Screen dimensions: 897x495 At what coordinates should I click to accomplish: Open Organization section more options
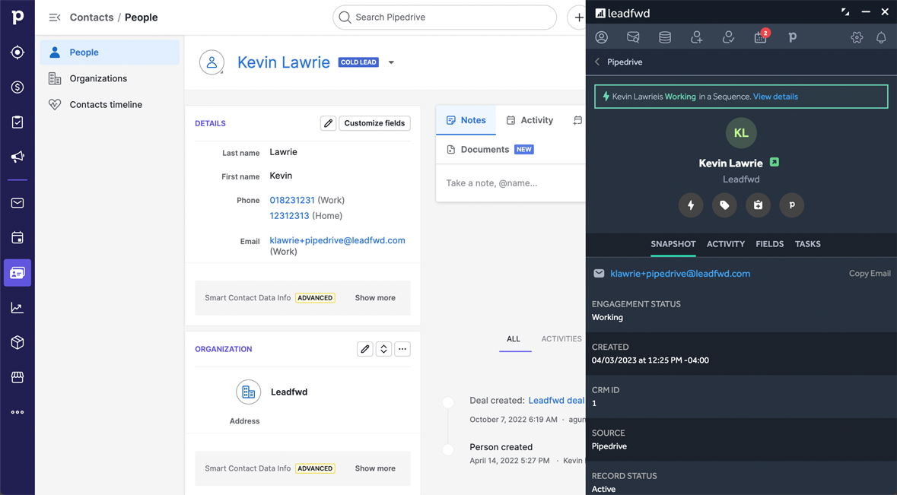tap(402, 349)
